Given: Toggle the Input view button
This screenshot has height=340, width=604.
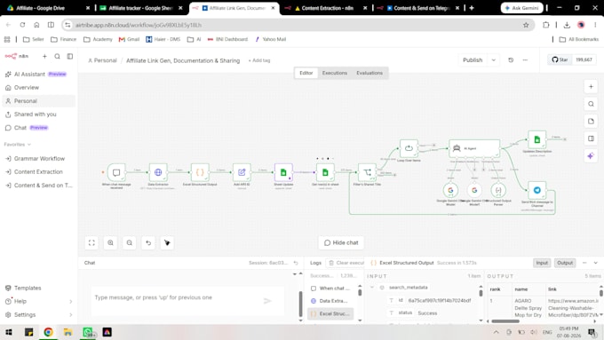Looking at the screenshot, I should point(542,263).
